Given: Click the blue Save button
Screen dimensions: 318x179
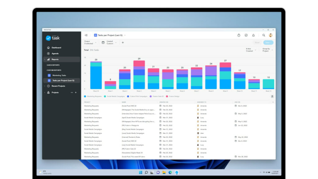Looking at the screenshot, I should (x=268, y=43).
